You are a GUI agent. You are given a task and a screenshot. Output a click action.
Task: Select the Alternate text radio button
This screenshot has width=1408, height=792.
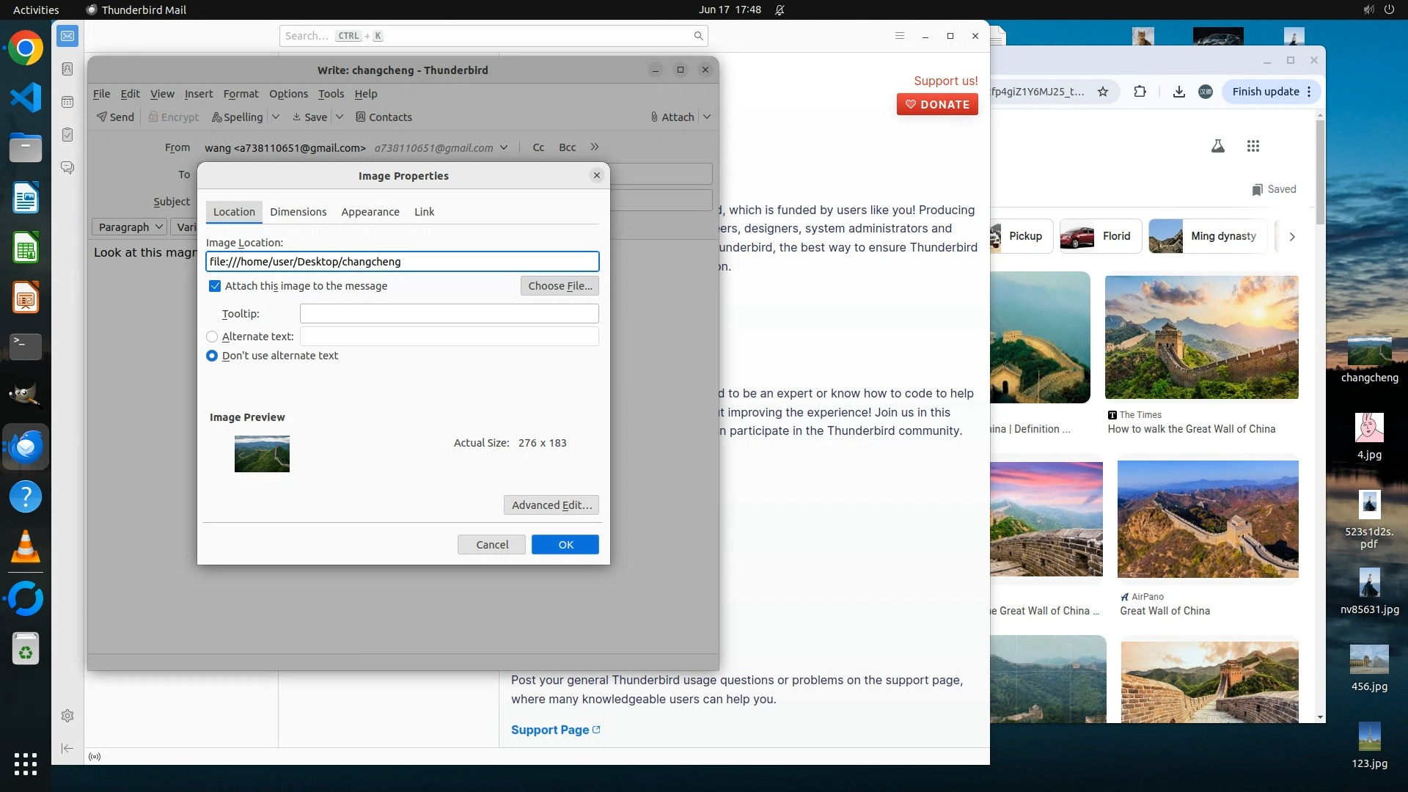pos(212,337)
